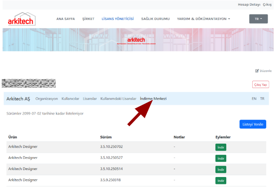Viewport: 274px width, 187px height.
Task: Download Arkitech Designer version 3.5.10.250514
Action: coord(221,169)
